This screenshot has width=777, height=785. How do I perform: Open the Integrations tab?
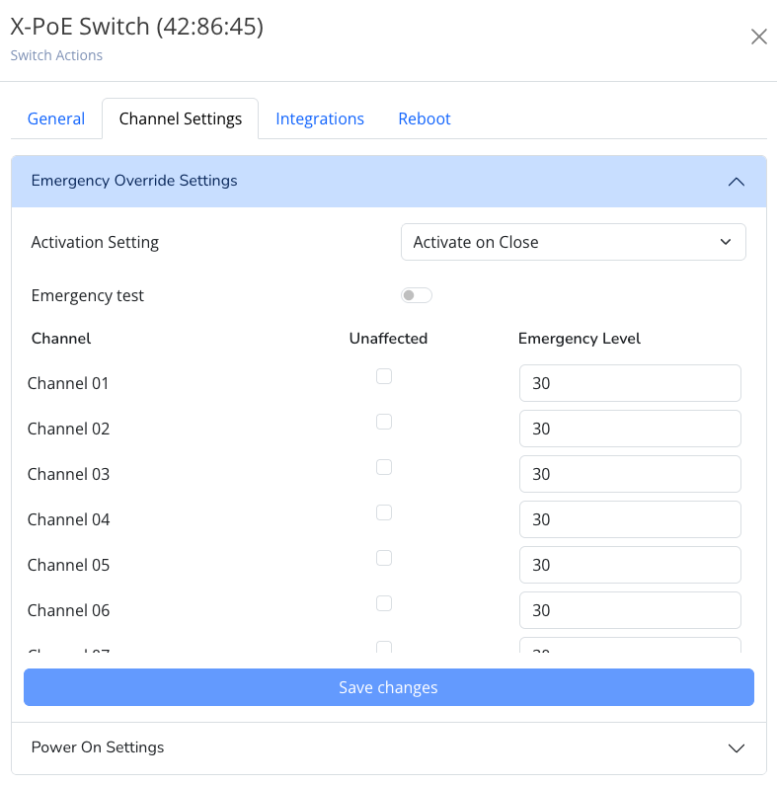click(320, 118)
